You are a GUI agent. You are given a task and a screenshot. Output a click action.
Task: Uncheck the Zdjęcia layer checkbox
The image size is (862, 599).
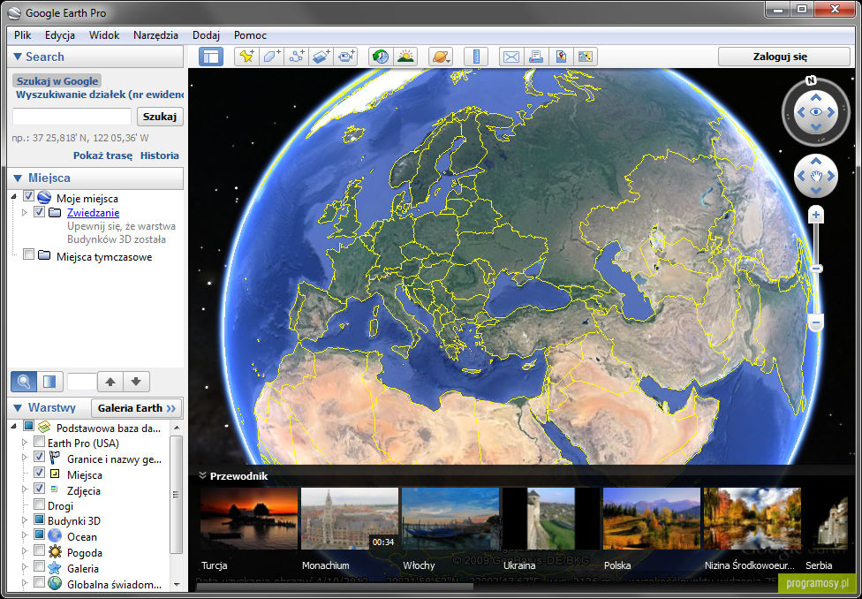tap(39, 488)
